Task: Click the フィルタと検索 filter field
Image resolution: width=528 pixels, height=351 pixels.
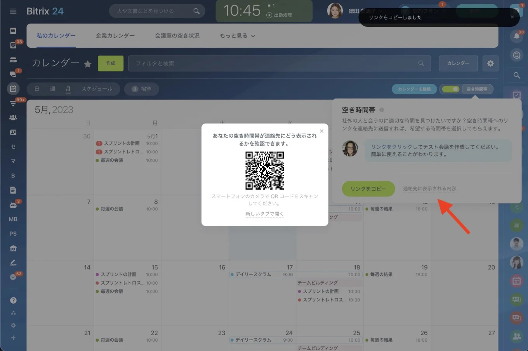Action: [280, 63]
